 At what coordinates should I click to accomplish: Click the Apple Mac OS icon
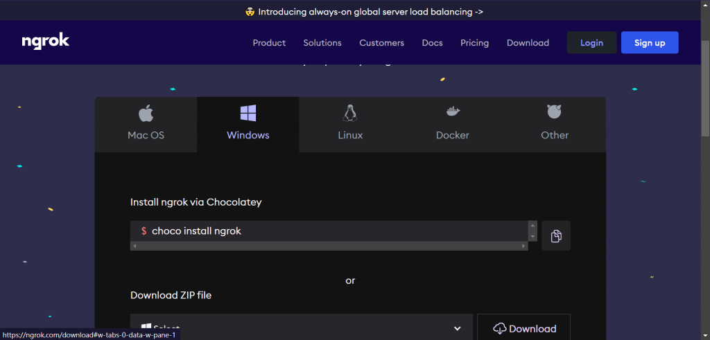[x=146, y=114]
